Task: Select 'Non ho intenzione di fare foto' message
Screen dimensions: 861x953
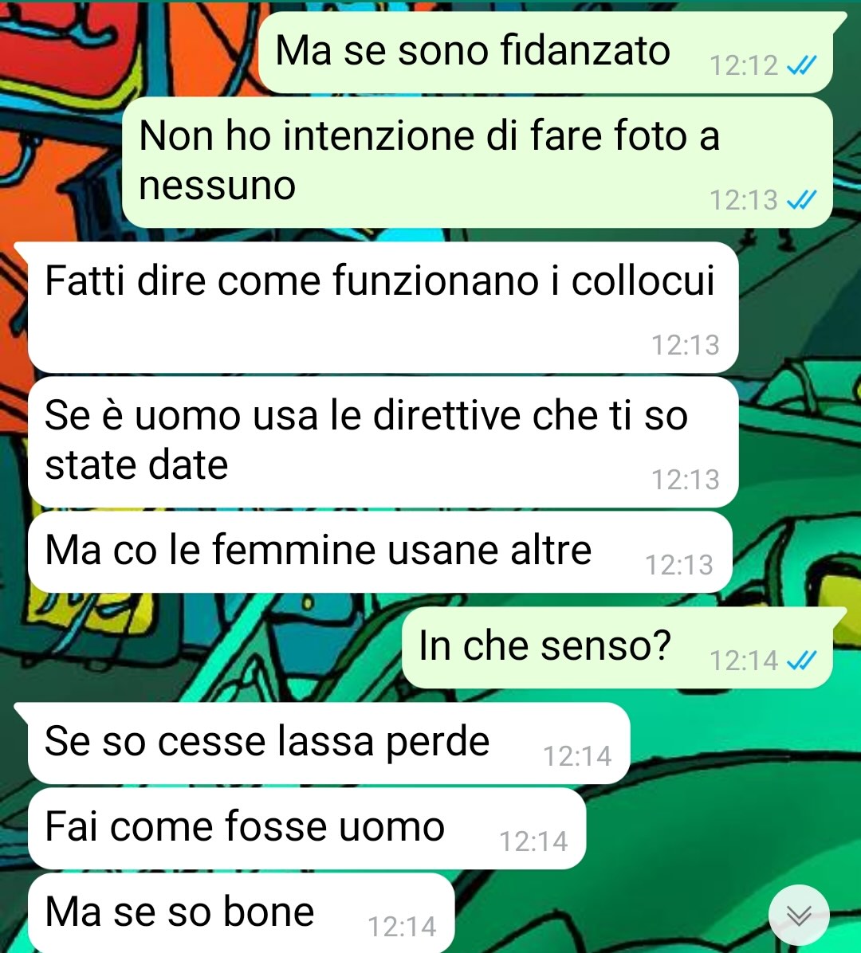Action: pos(478,163)
